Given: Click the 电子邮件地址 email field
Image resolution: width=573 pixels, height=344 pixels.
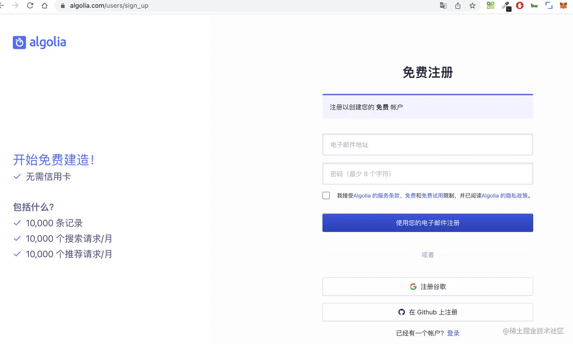Looking at the screenshot, I should 427,145.
